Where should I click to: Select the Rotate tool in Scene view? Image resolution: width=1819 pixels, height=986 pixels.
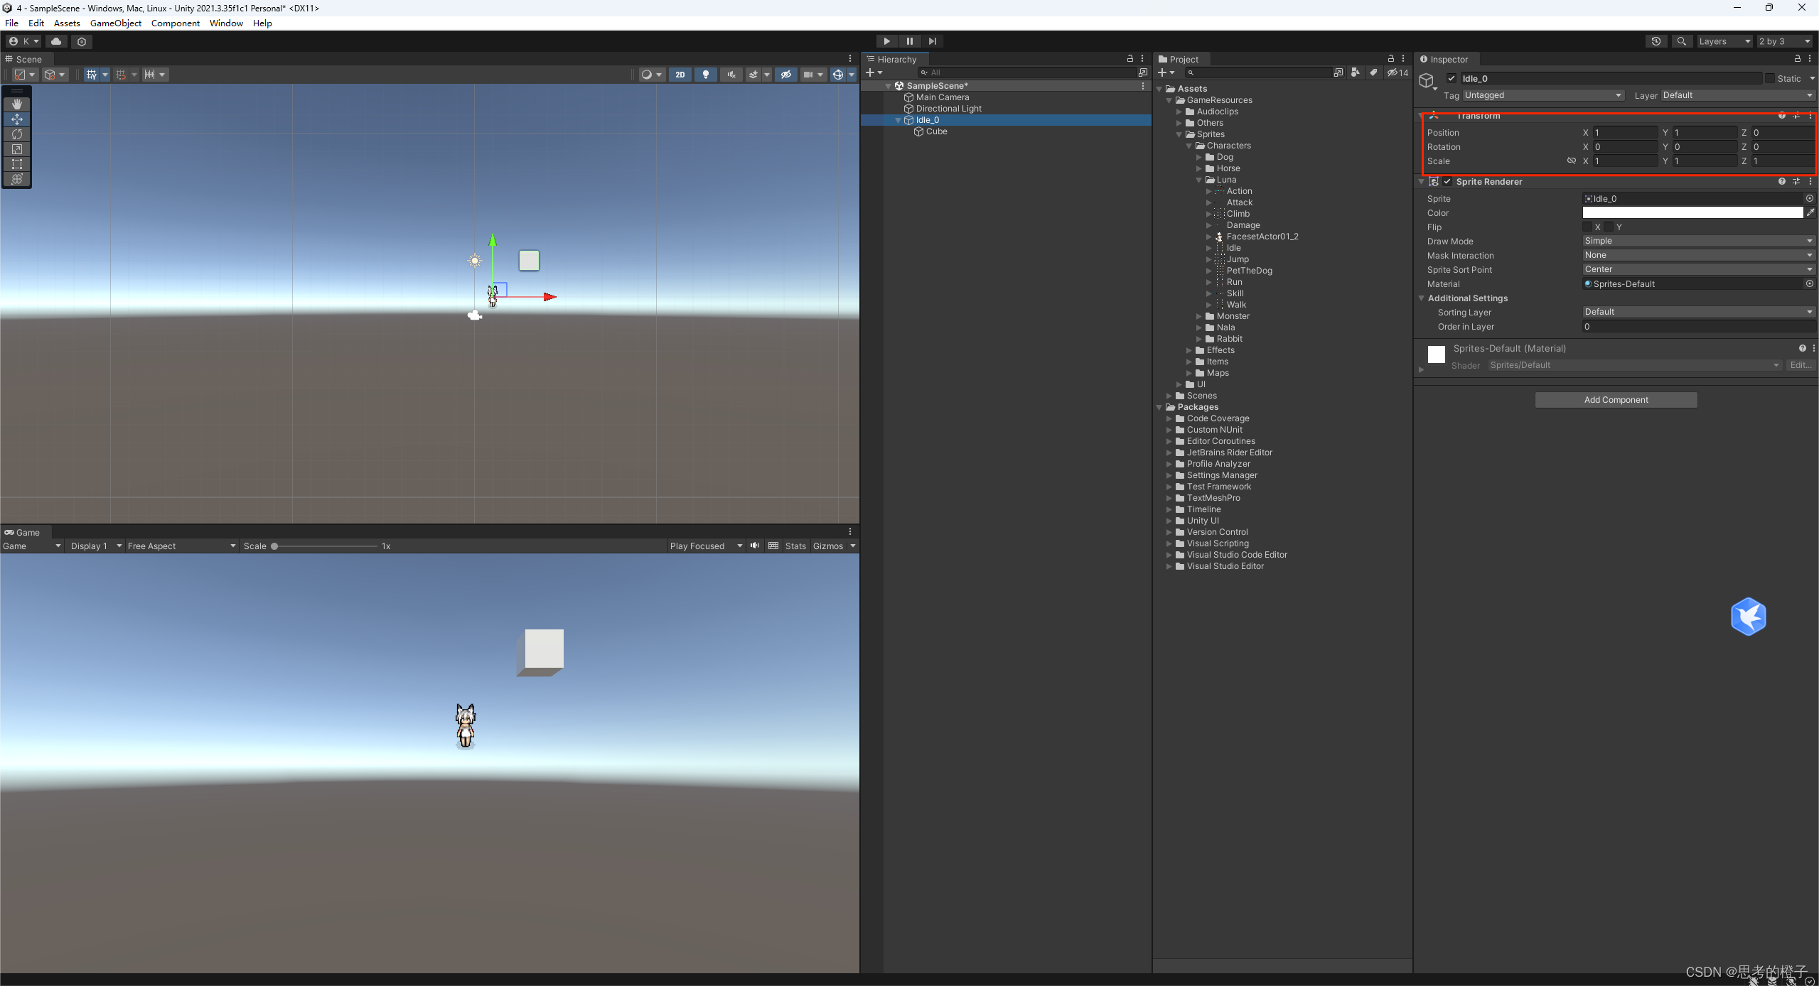coord(17,134)
